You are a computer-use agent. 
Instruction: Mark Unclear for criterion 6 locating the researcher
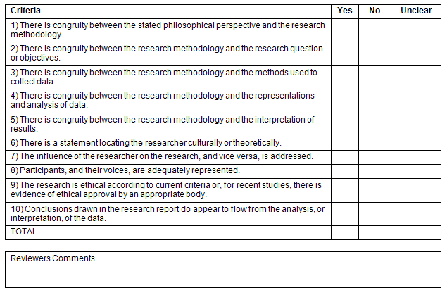pos(415,143)
